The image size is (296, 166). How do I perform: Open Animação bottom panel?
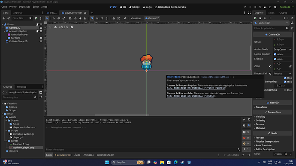[x=88, y=155]
